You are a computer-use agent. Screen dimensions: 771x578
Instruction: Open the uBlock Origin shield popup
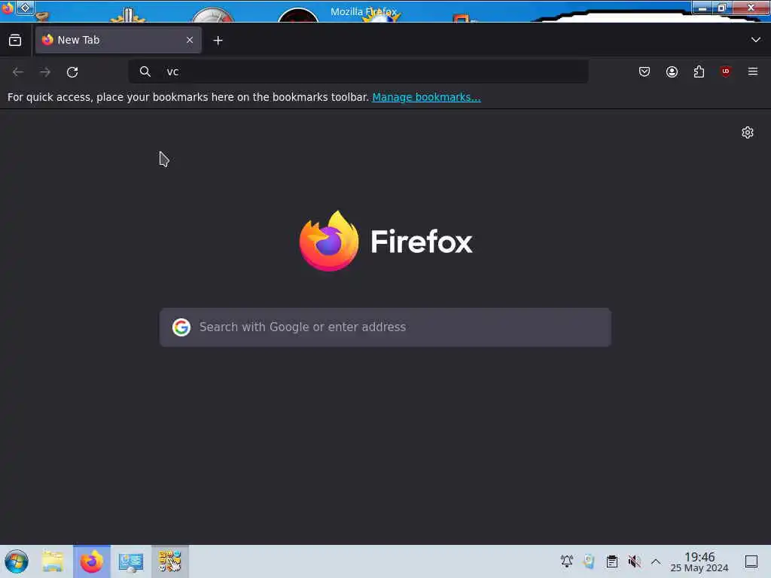point(726,71)
